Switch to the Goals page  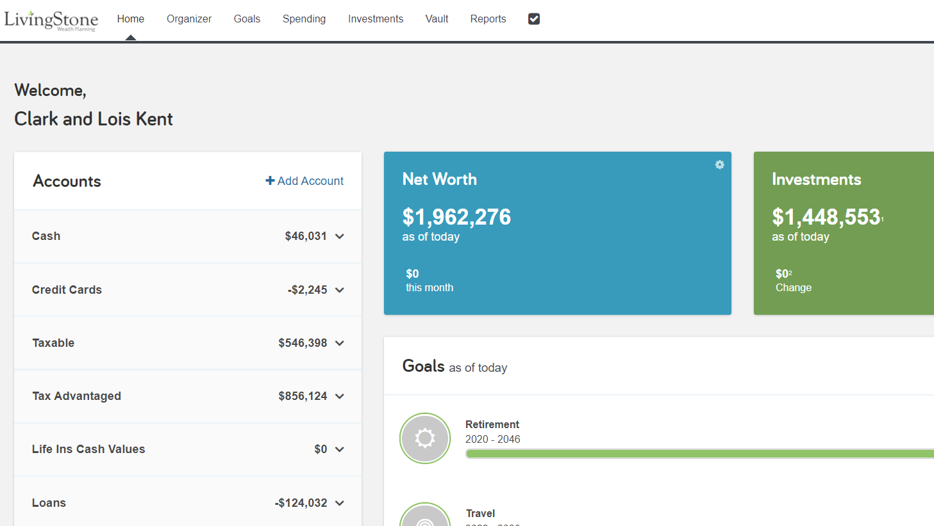click(x=247, y=19)
